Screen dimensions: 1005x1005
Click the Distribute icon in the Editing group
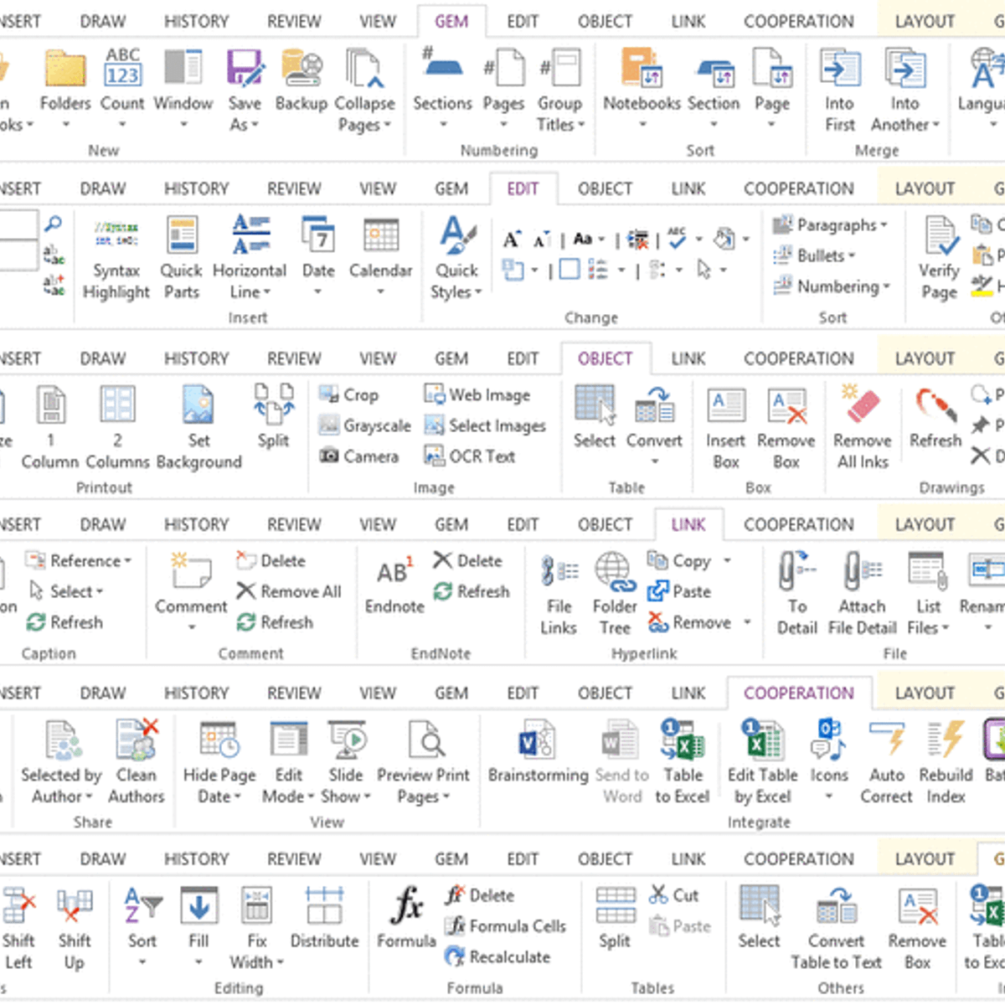pos(324,906)
